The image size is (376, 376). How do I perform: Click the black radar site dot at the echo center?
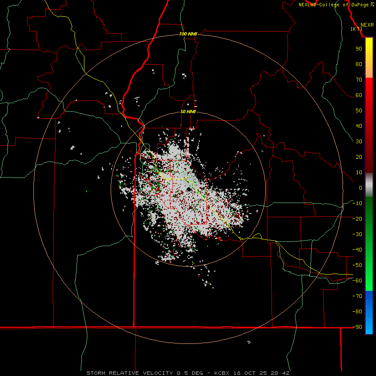click(x=189, y=189)
